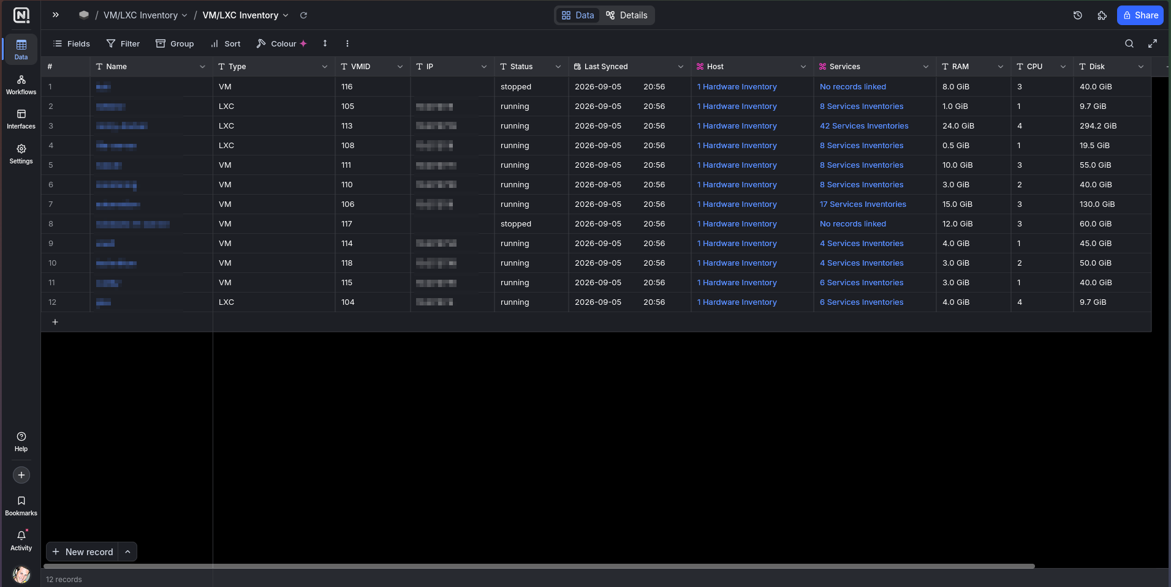Open the Type column dropdown arrow
The image size is (1171, 587).
pyautogui.click(x=325, y=67)
